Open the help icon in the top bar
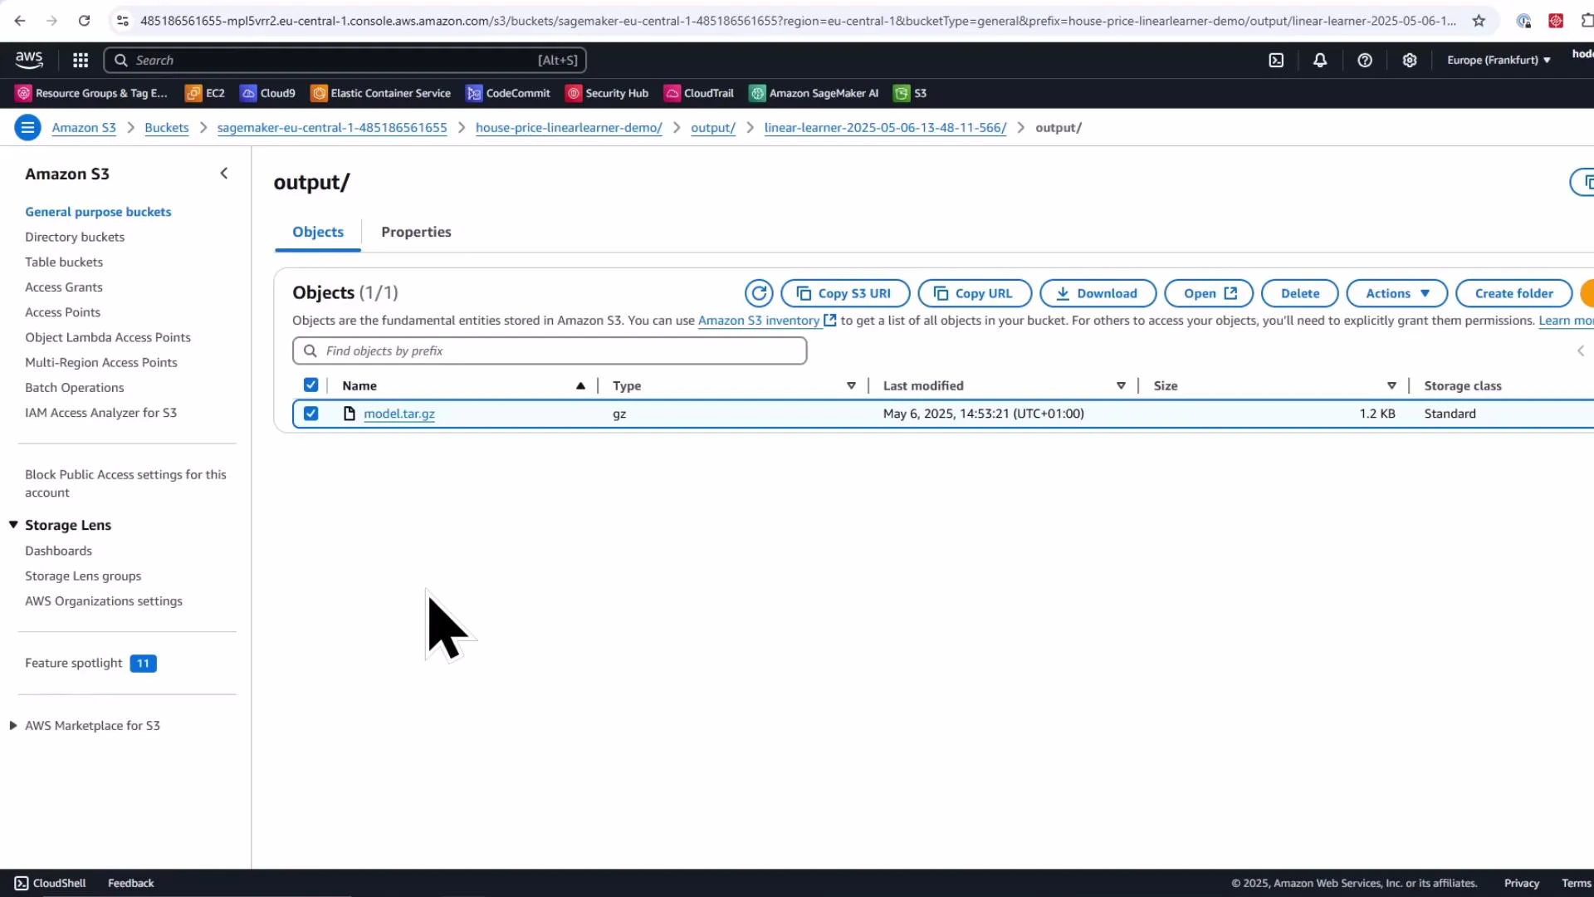 [1365, 60]
